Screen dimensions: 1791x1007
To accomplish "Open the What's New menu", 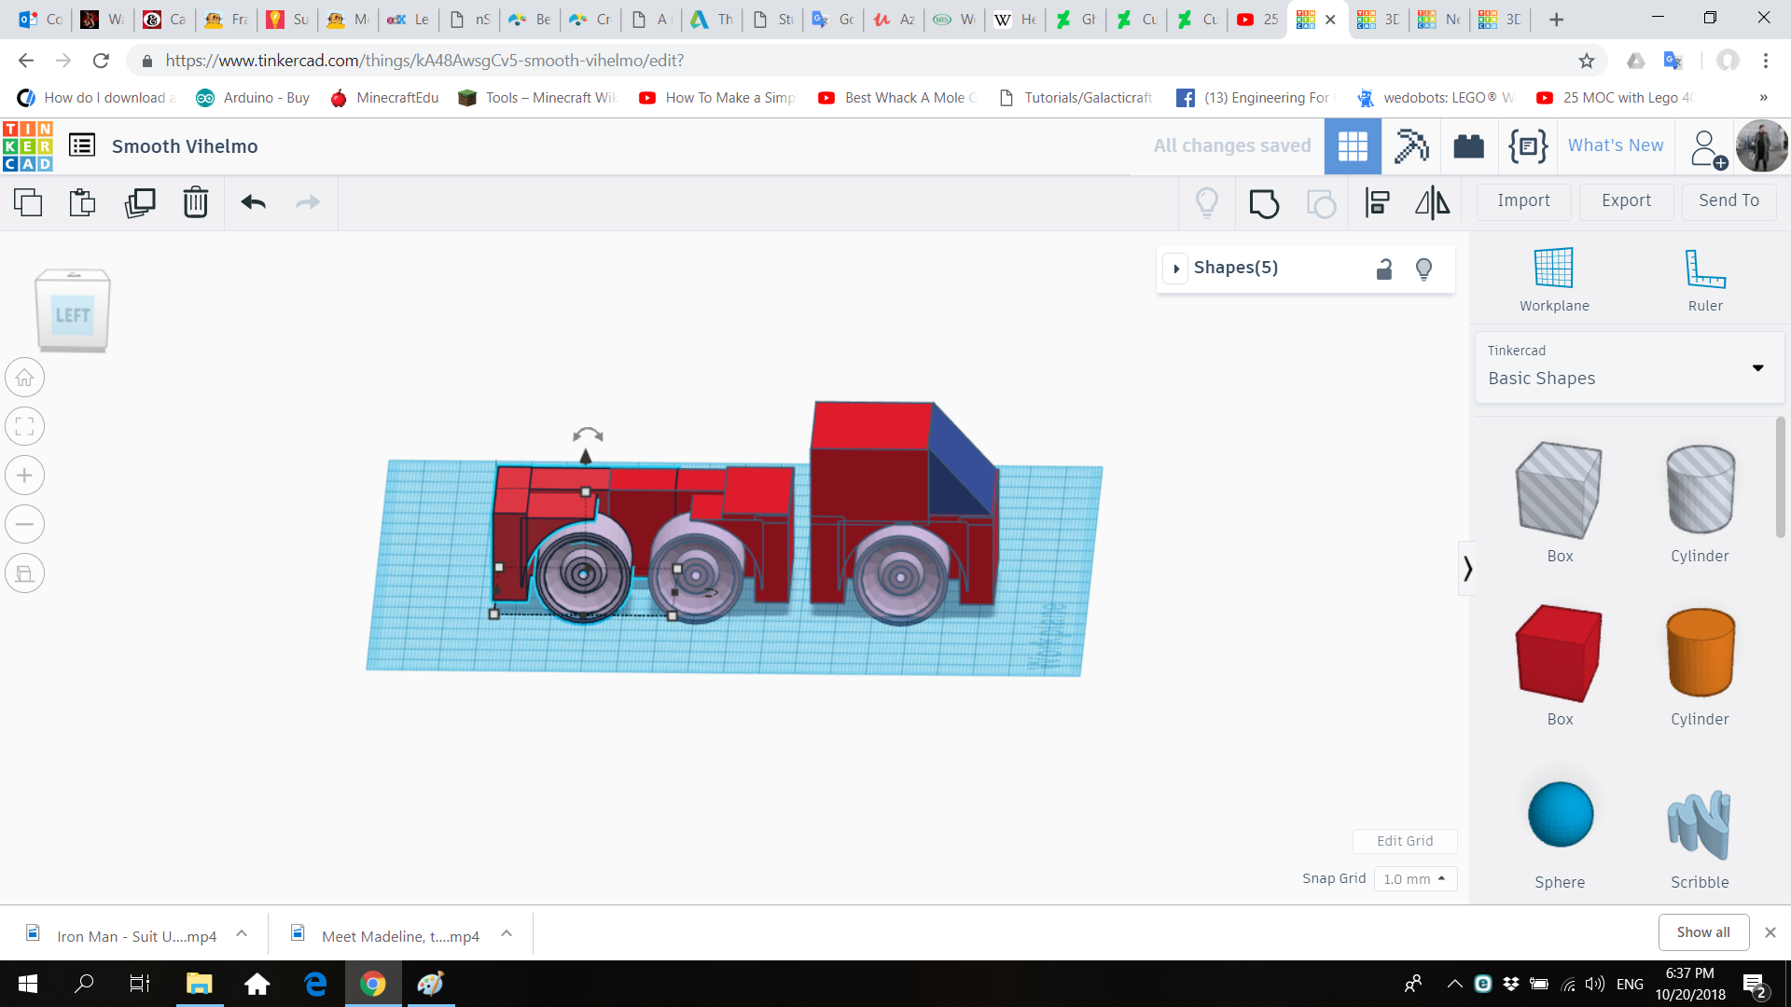I will click(1615, 145).
